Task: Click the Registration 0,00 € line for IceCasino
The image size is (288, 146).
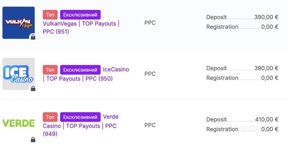Action: pos(242,78)
